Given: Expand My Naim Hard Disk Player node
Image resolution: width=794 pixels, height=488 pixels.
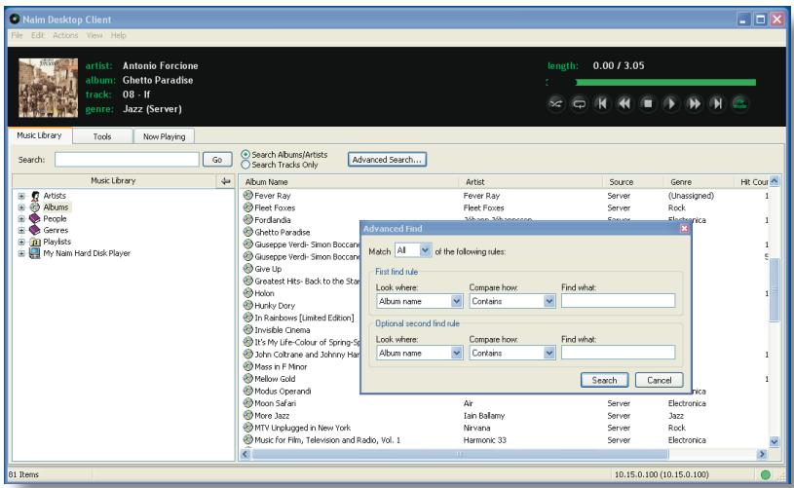Looking at the screenshot, I should tap(21, 253).
